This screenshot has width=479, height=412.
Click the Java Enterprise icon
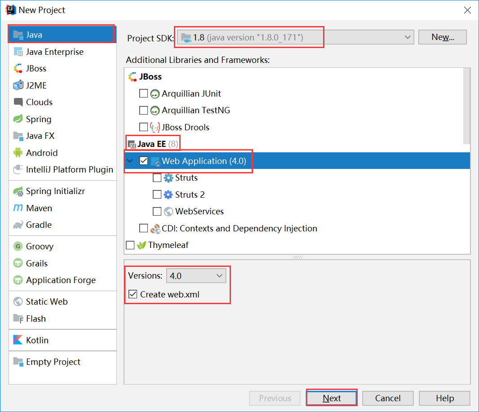click(x=18, y=52)
